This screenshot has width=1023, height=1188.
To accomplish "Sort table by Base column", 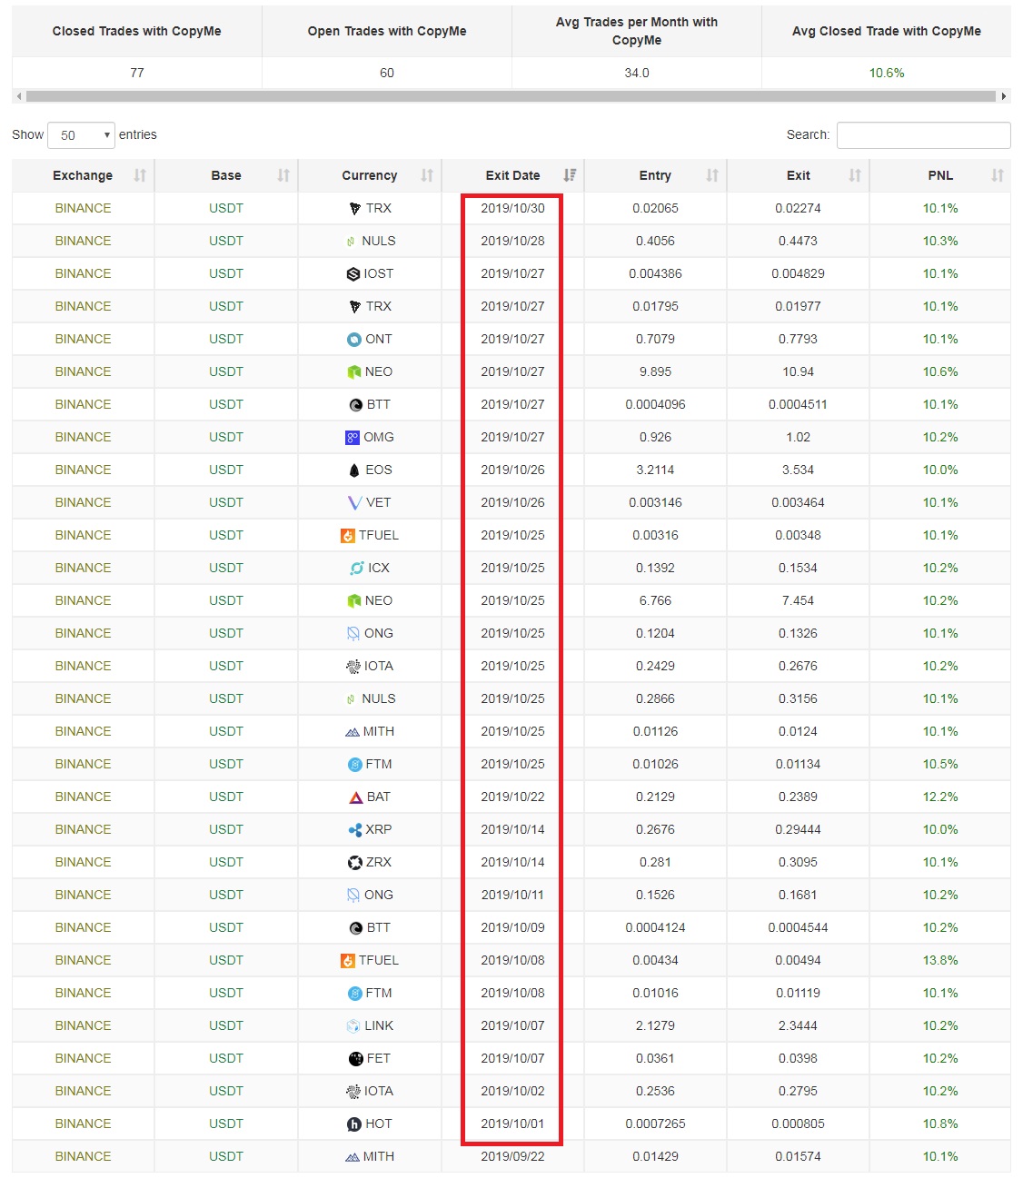I will (283, 175).
